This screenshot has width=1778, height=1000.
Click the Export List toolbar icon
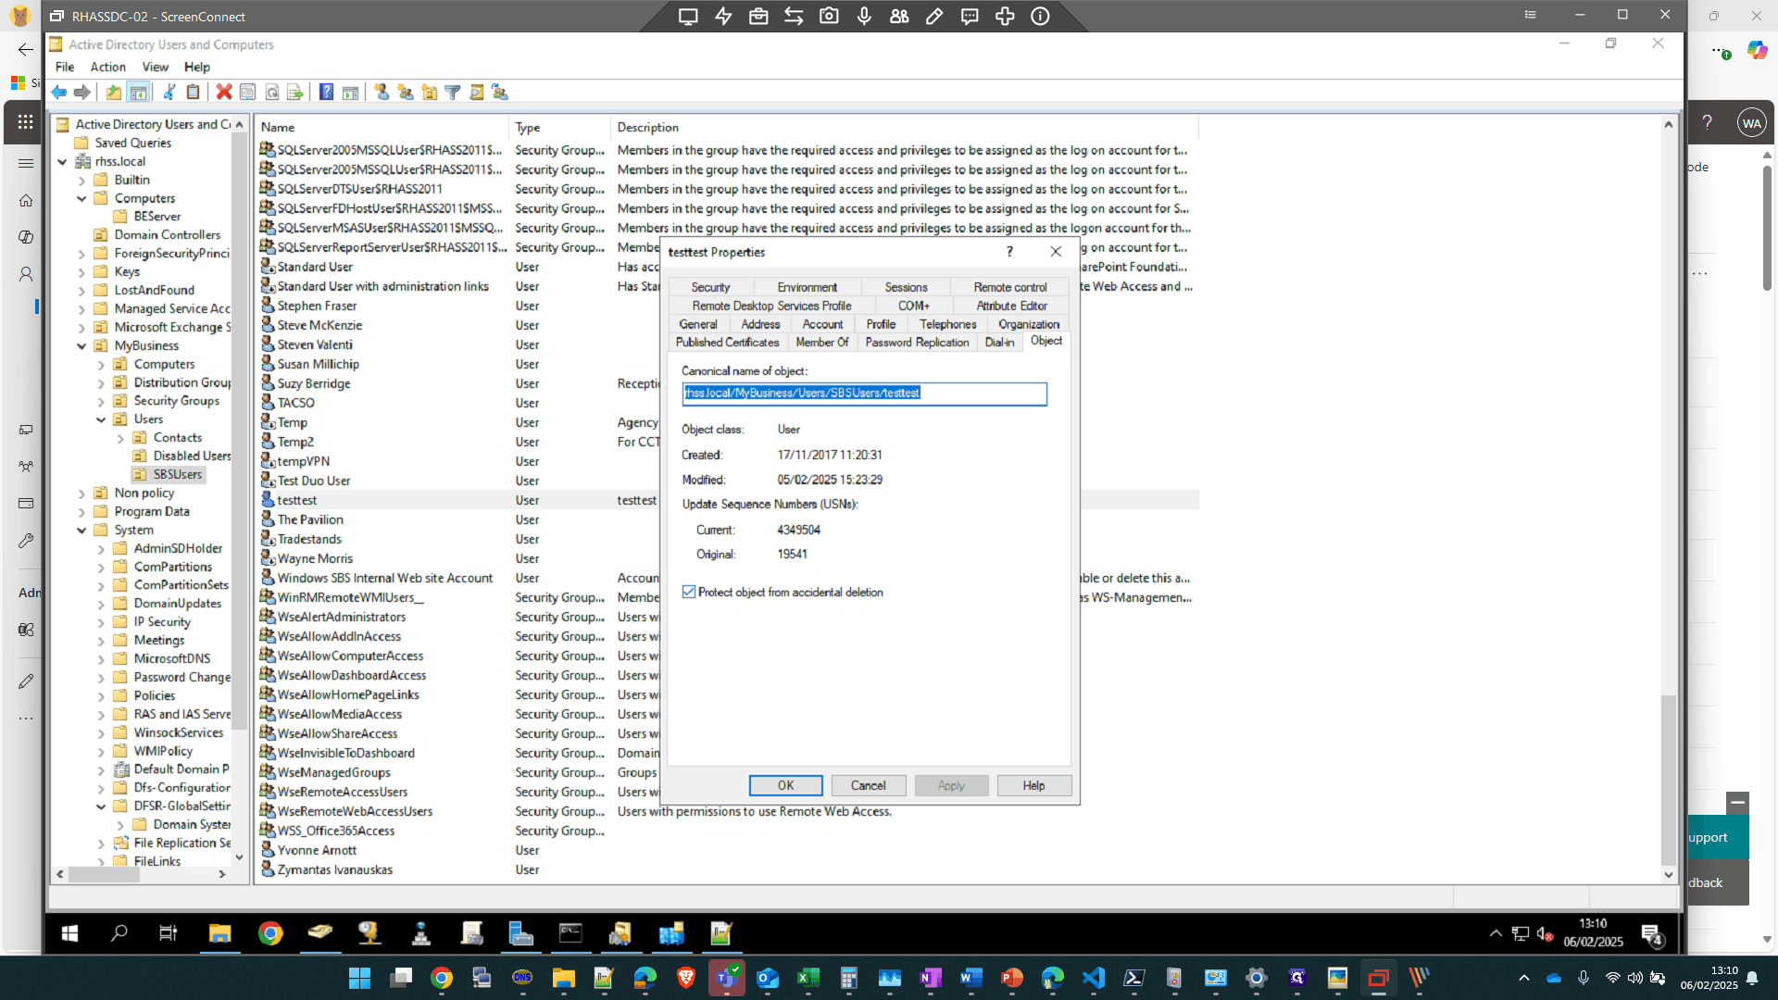click(295, 92)
